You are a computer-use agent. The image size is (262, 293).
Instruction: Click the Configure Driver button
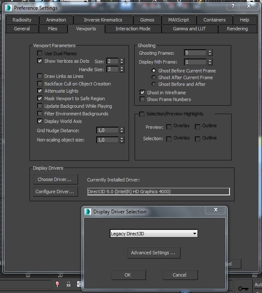pos(55,192)
